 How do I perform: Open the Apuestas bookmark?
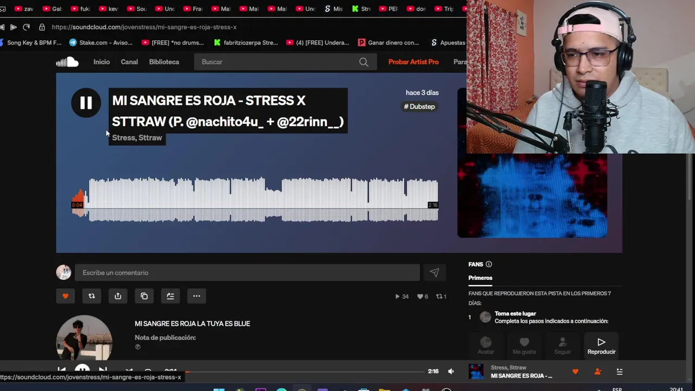pyautogui.click(x=448, y=42)
